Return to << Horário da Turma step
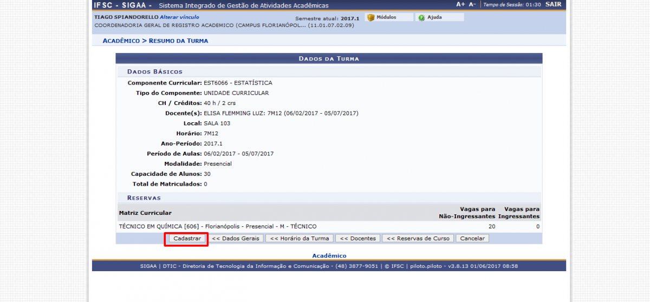 point(300,238)
